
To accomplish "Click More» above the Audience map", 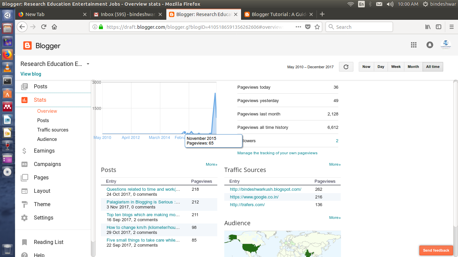I will point(335,218).
